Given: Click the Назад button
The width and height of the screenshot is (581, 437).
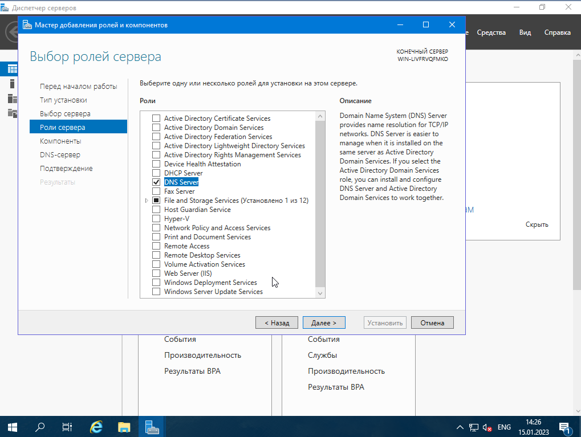Looking at the screenshot, I should (x=277, y=322).
